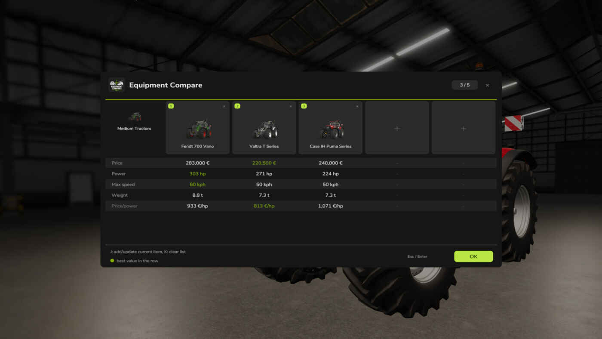Add equipment in the fourth empty slot
Screen dimensions: 602x339
tap(397, 128)
